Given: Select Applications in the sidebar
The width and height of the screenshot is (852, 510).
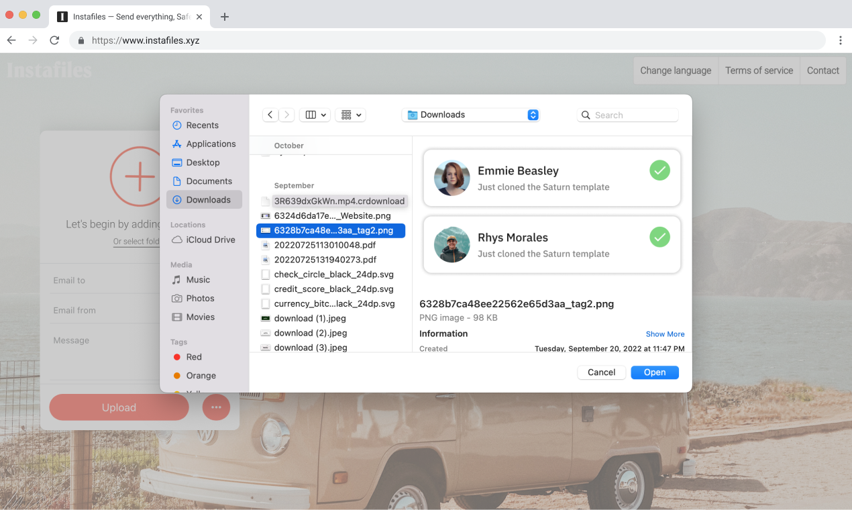Looking at the screenshot, I should pos(204,144).
